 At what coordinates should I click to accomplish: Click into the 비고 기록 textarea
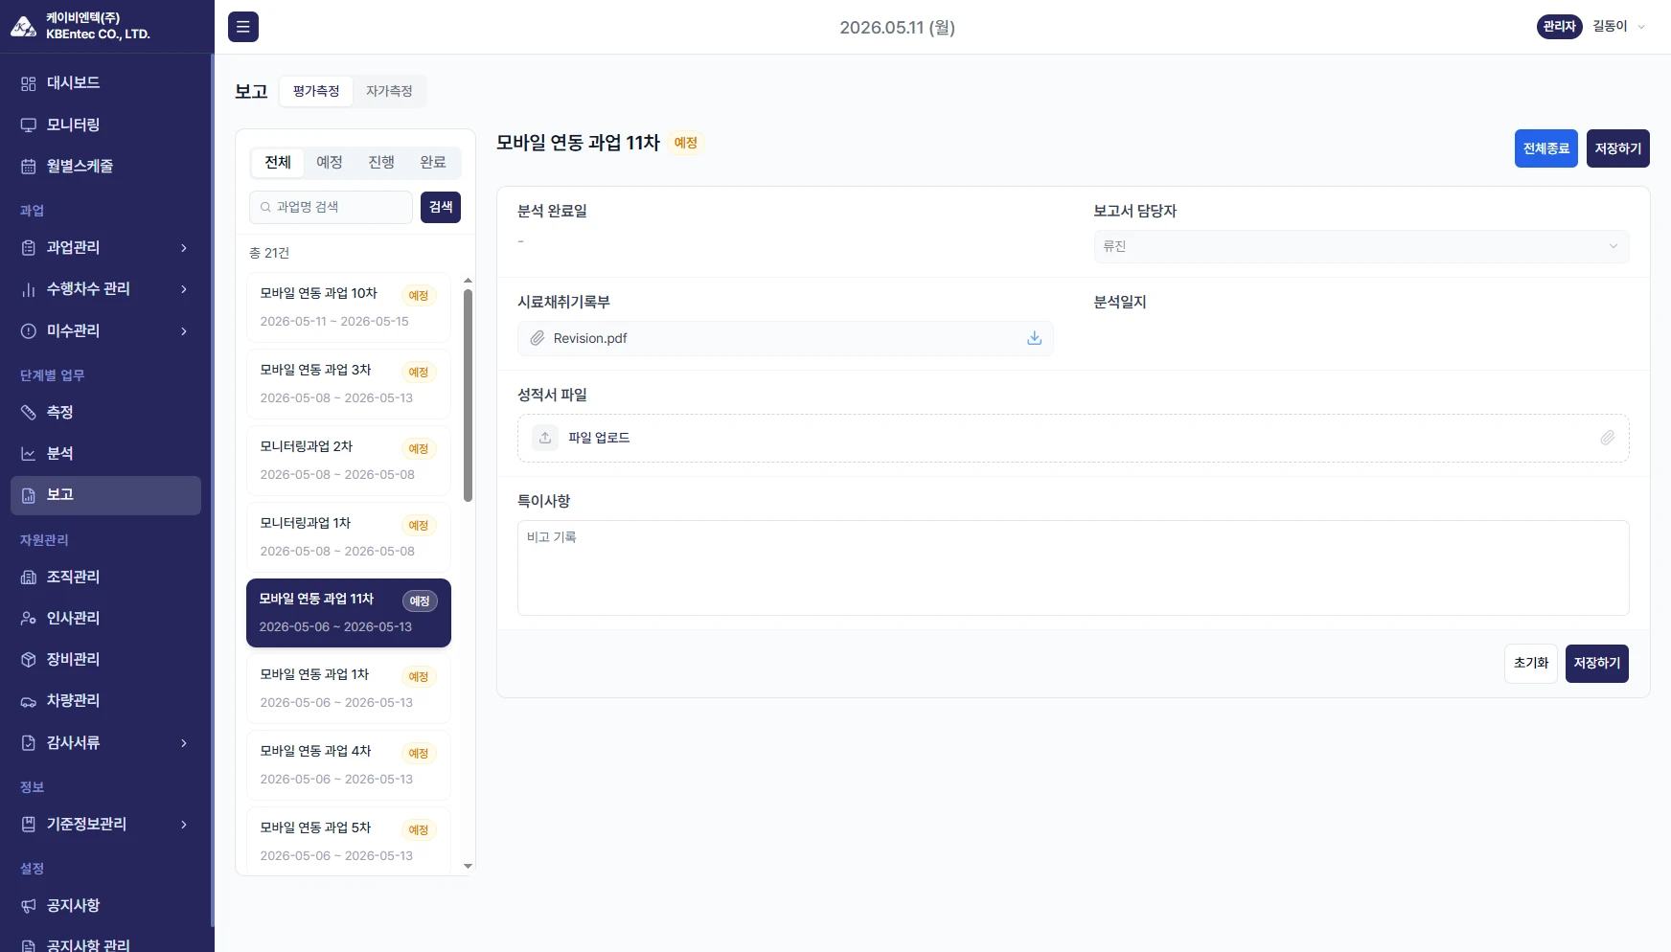click(x=1073, y=568)
